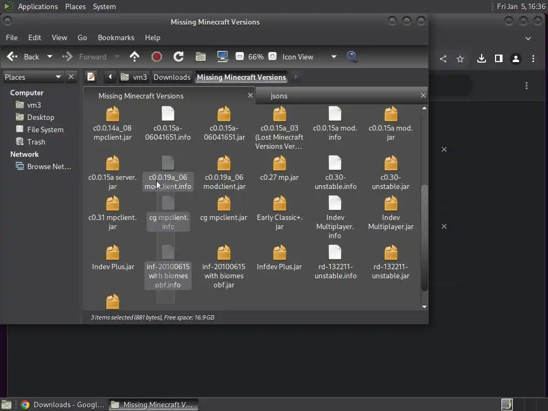The height and width of the screenshot is (411, 548).
Task: Click the scrollbar down arrow in file list
Action: pyautogui.click(x=424, y=307)
